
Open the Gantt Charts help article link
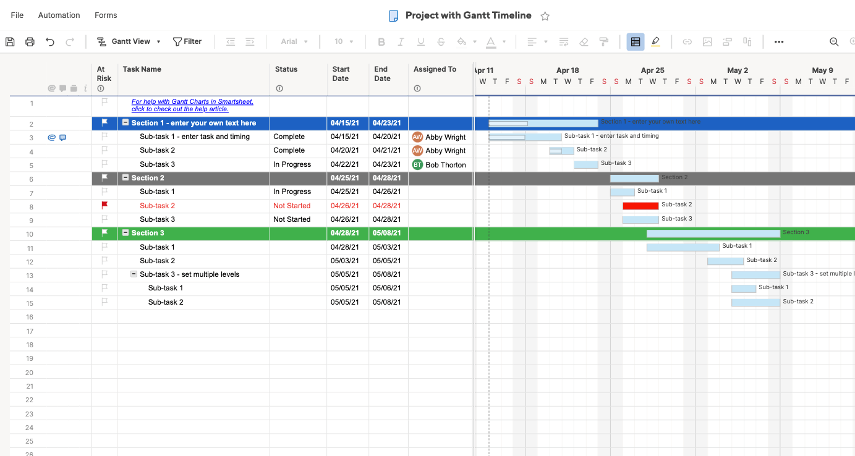tap(192, 105)
